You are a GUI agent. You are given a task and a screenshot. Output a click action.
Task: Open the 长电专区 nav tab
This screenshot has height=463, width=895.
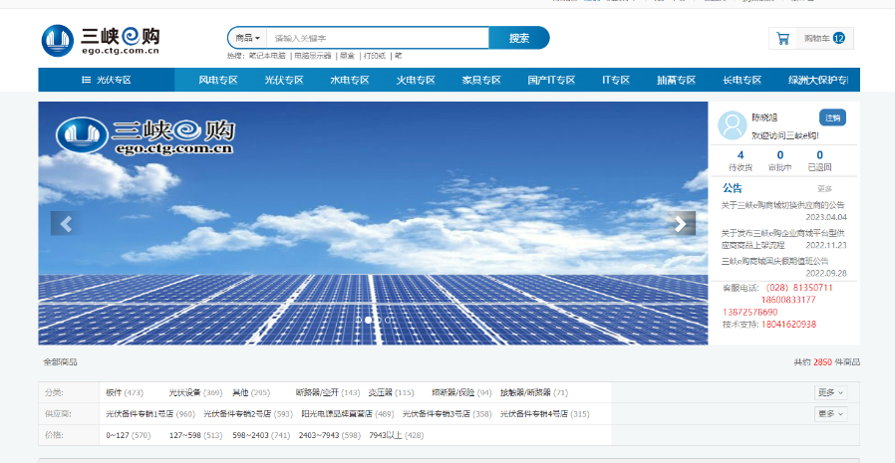click(x=743, y=80)
